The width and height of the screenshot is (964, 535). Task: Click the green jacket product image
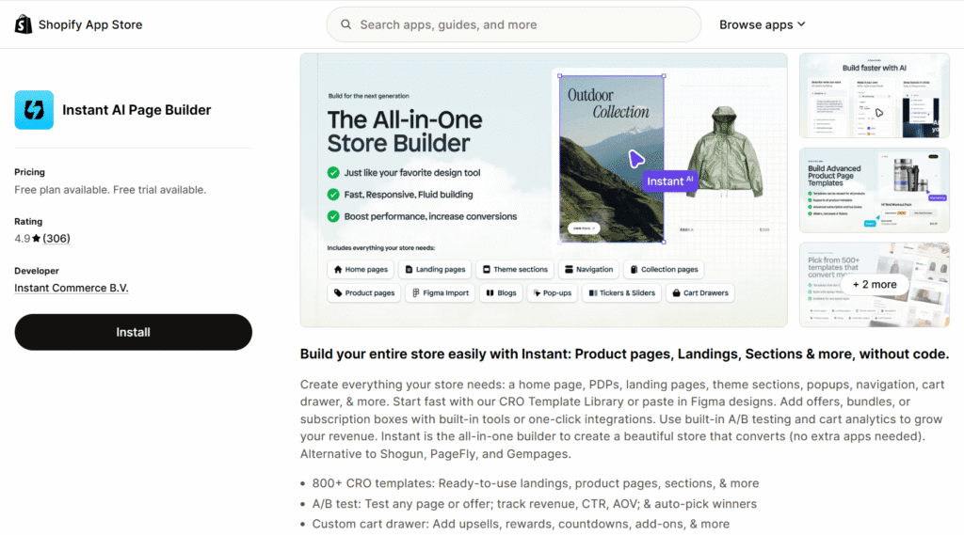[725, 151]
